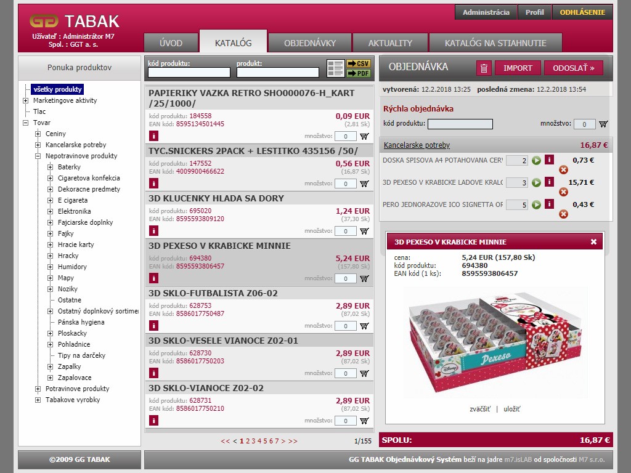631x473 pixels.
Task: Add PAPIERIKY VAZKA RETRO to cart
Action: click(364, 136)
